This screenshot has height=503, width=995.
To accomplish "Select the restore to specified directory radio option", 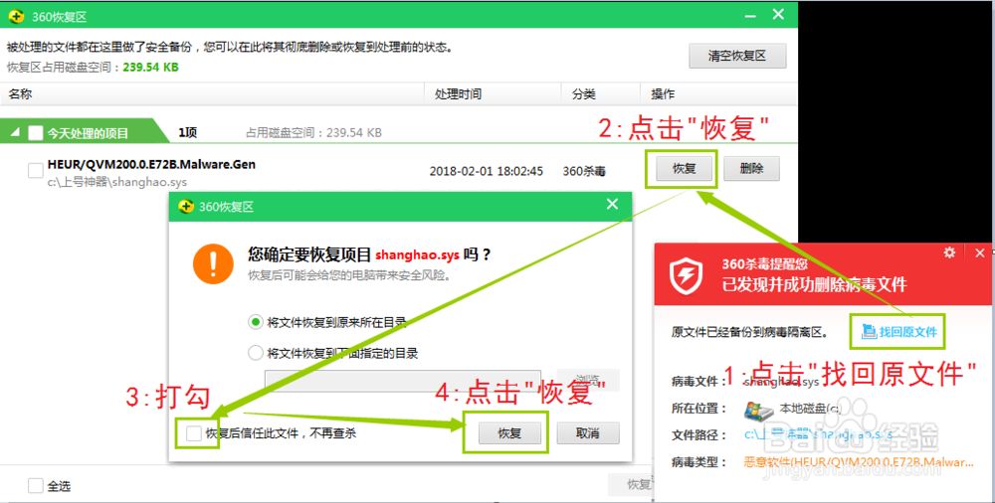I will tap(255, 353).
